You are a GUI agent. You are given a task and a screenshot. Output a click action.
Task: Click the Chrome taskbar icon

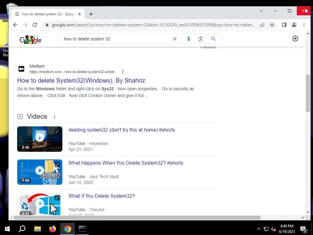point(68,229)
